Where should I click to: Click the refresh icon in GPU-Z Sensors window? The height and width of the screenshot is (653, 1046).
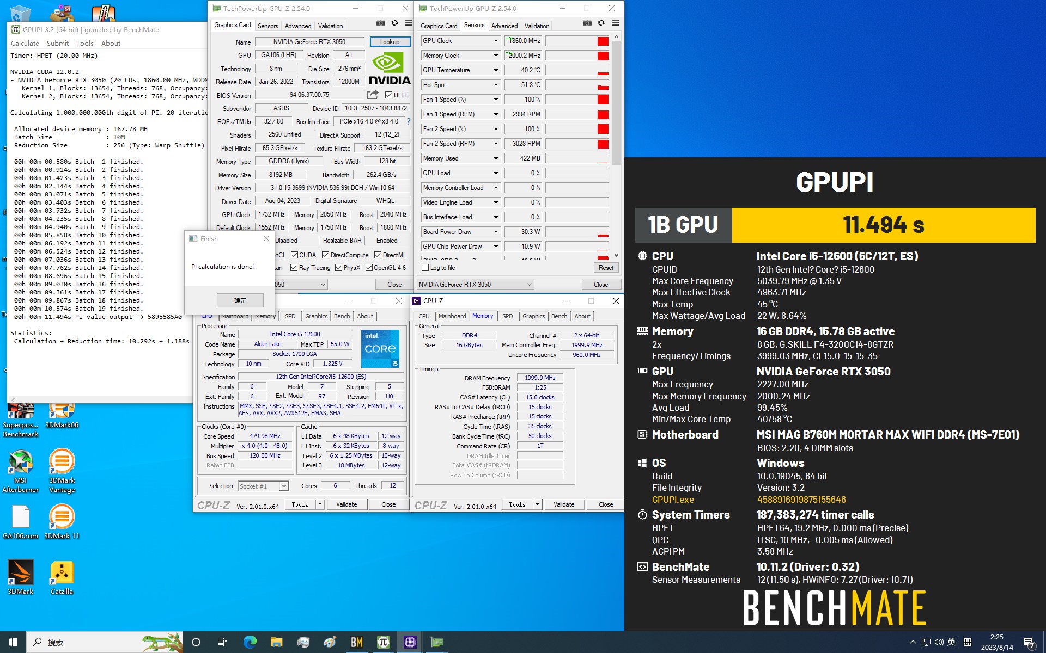click(x=601, y=23)
